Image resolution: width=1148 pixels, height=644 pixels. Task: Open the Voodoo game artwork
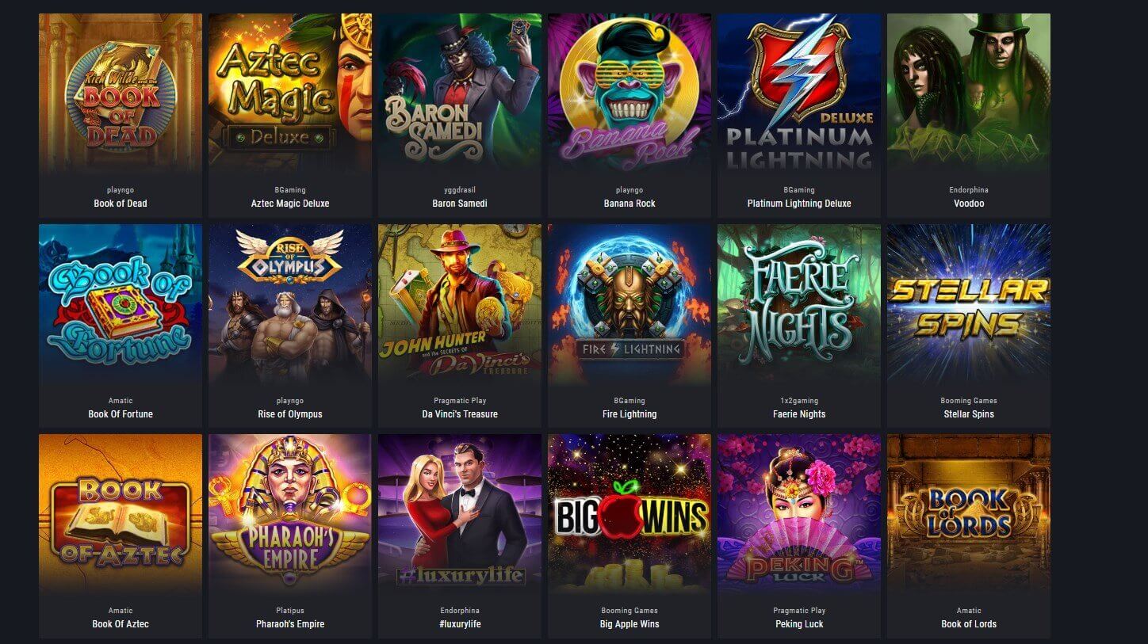click(x=969, y=94)
